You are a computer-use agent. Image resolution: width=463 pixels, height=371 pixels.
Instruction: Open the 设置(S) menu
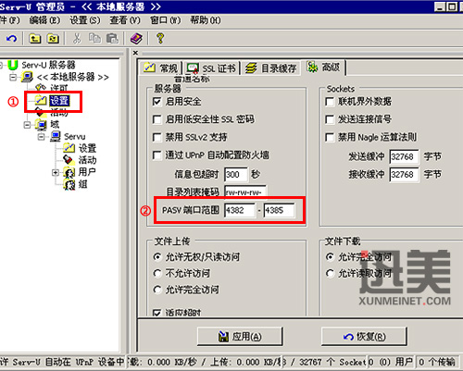coord(85,20)
